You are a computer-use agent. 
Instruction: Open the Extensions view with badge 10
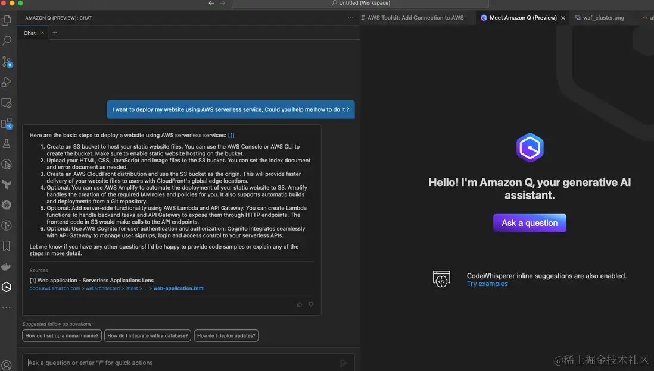[x=7, y=123]
